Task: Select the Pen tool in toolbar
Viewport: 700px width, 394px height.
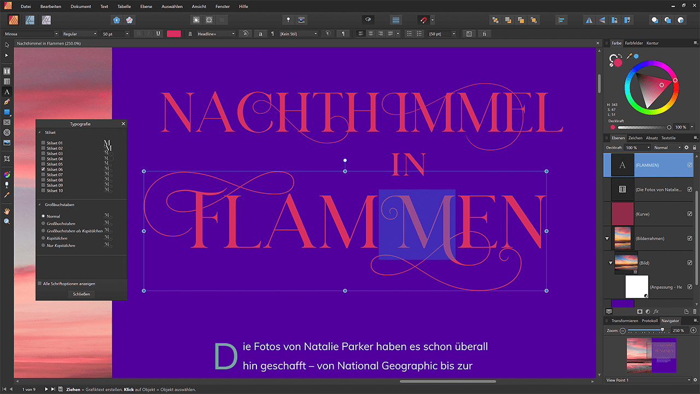Action: point(7,102)
